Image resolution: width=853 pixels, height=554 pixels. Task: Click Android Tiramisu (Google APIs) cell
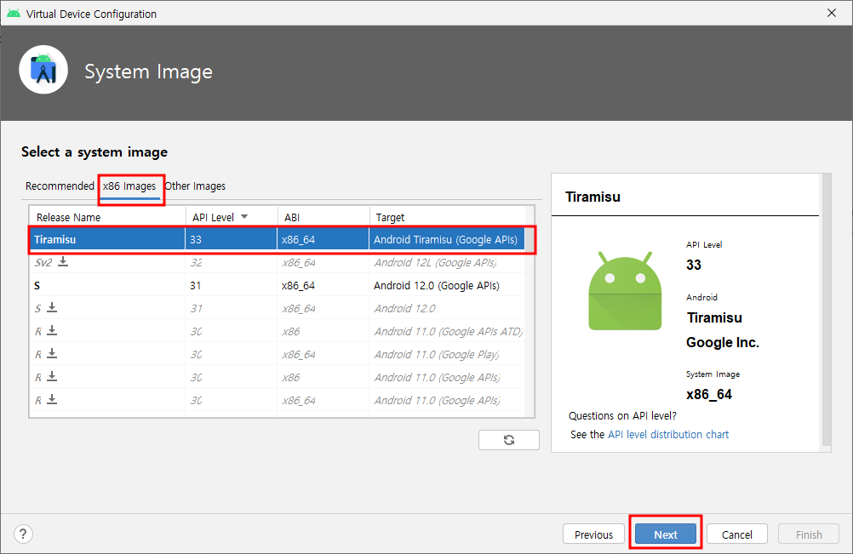(x=445, y=239)
